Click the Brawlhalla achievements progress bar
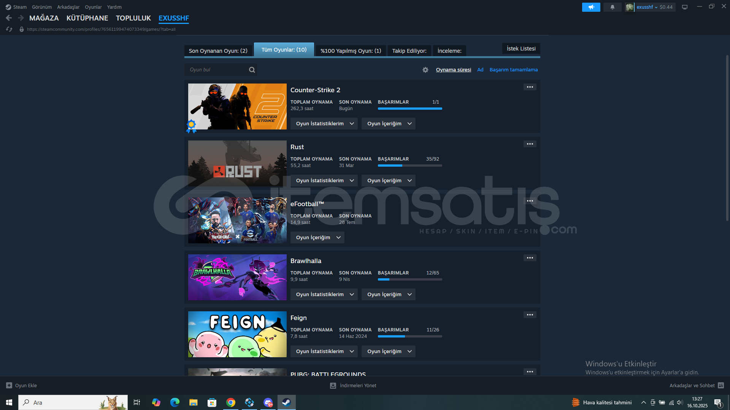The width and height of the screenshot is (730, 410). [x=409, y=279]
